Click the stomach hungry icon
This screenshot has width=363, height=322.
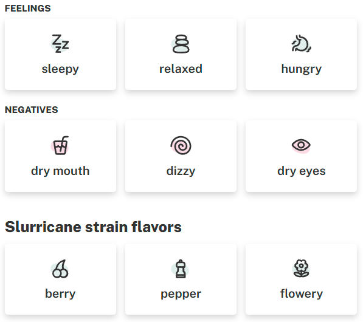301,44
